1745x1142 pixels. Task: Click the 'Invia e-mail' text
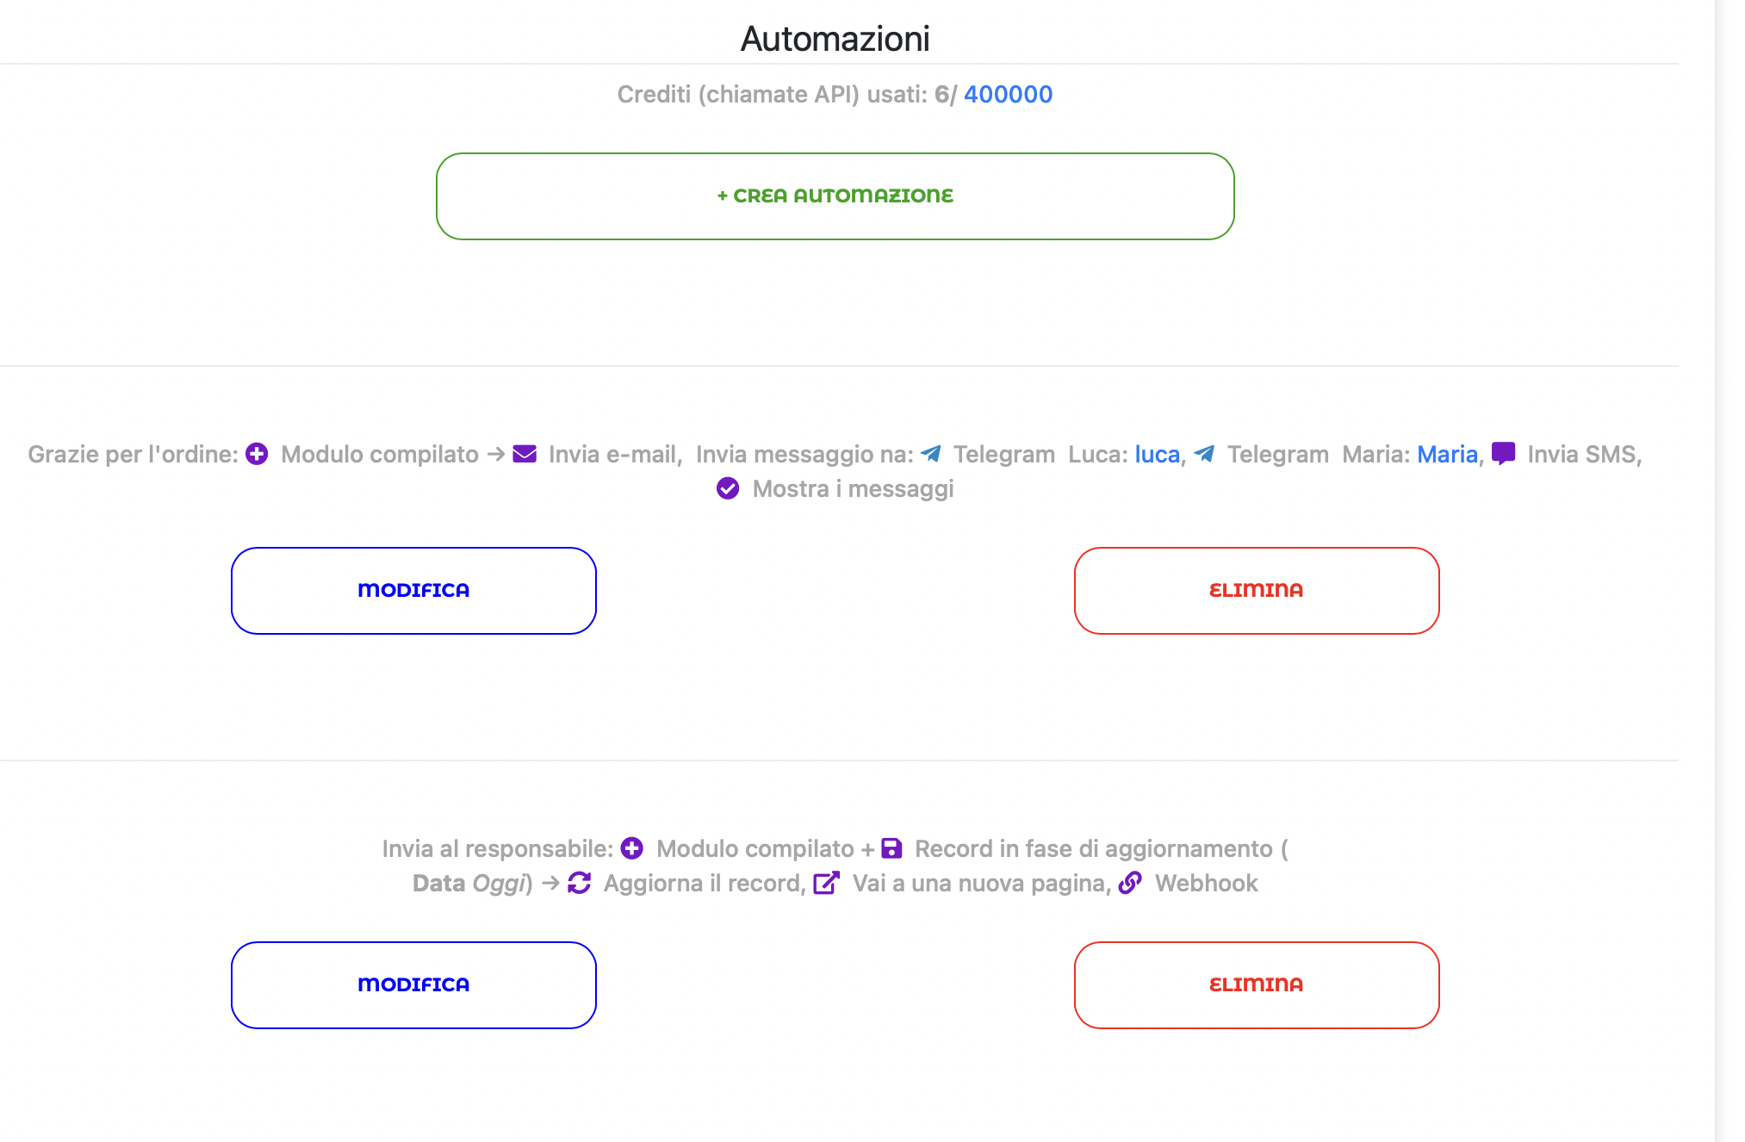point(612,455)
